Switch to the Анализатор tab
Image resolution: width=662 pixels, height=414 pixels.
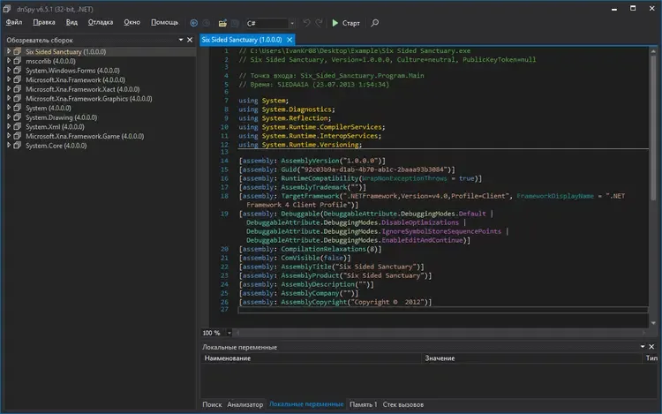click(x=245, y=403)
